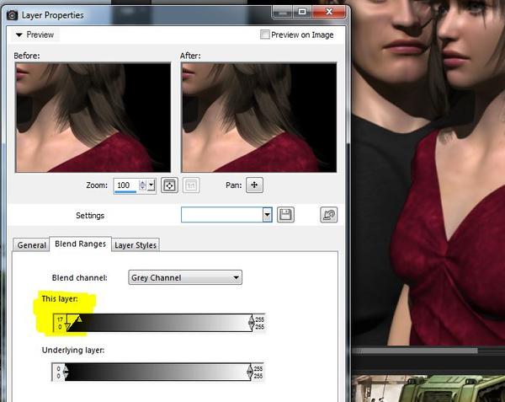The height and width of the screenshot is (402, 505).
Task: Click the 'This layer:' label
Action: [x=60, y=299]
